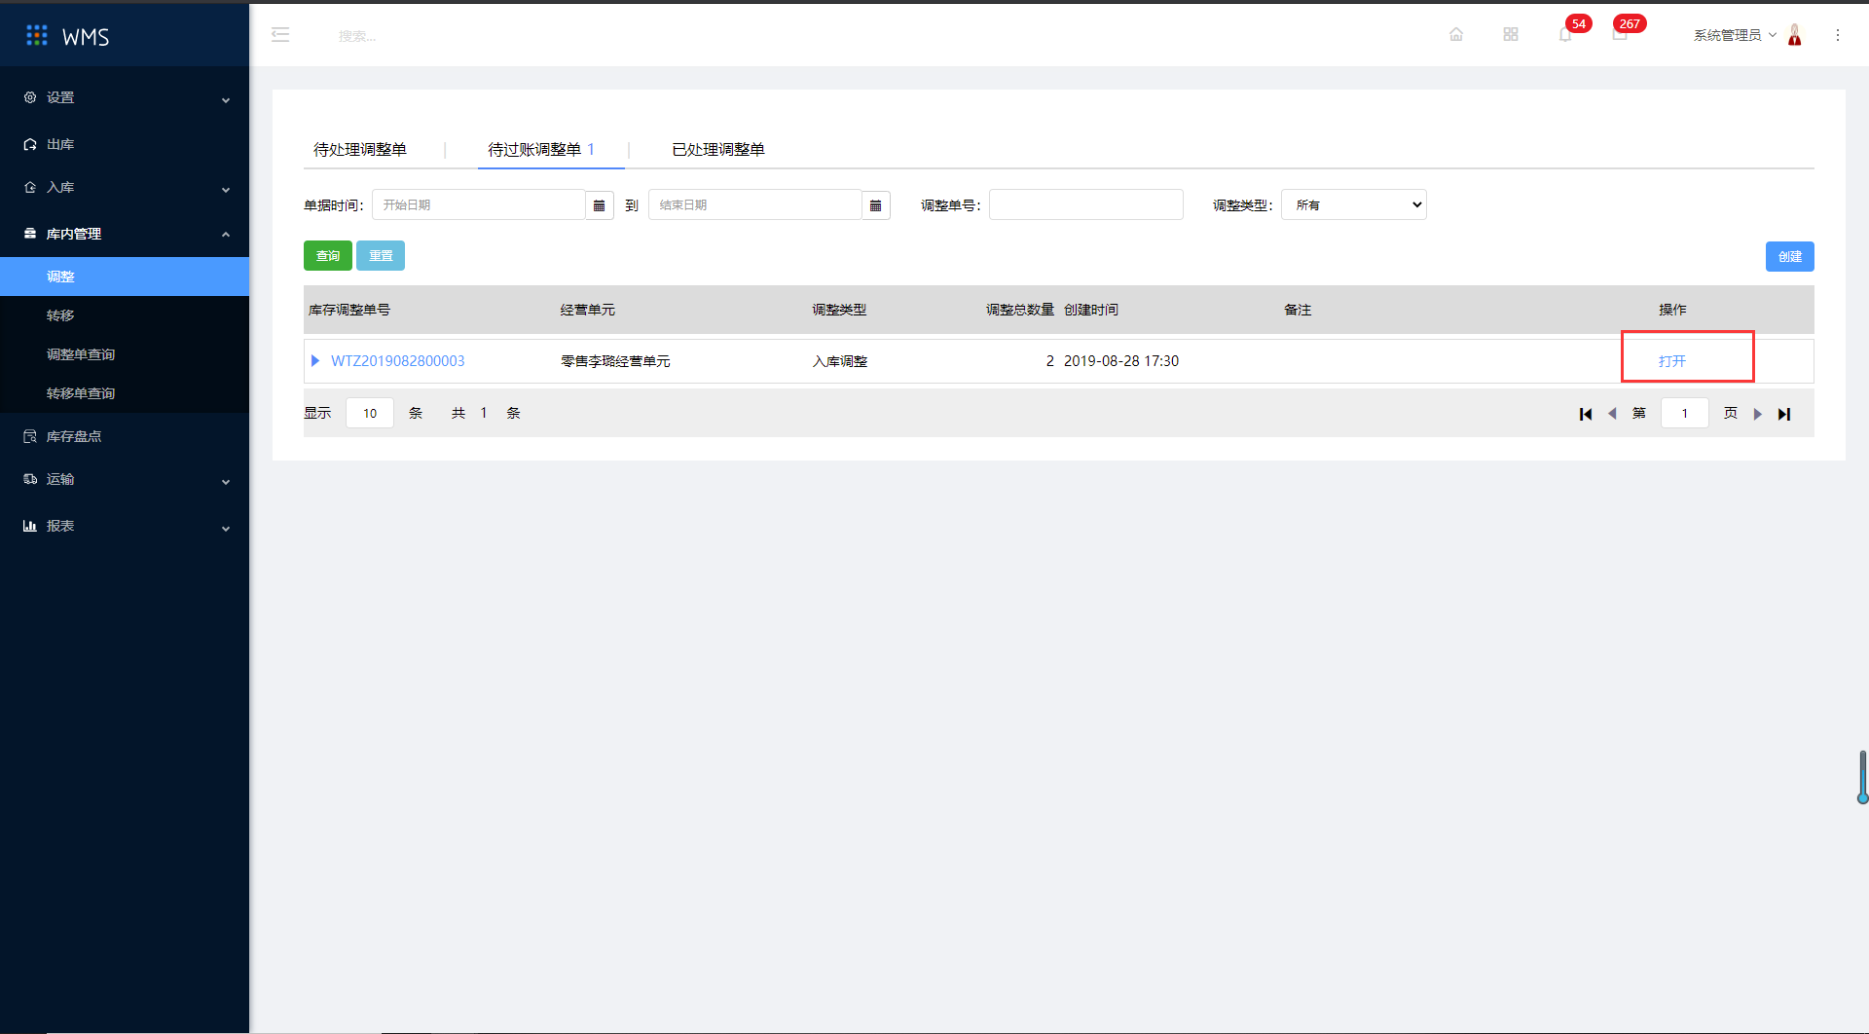Image resolution: width=1869 pixels, height=1034 pixels.
Task: Expand the 运输 menu chevron
Action: pos(226,481)
